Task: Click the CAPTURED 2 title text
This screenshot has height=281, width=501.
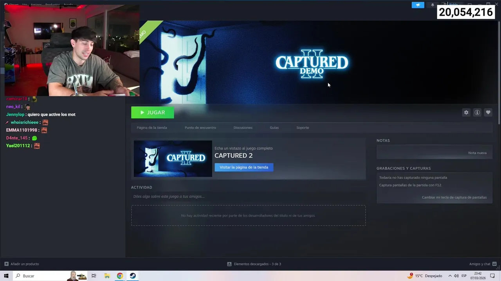Action: tap(233, 155)
